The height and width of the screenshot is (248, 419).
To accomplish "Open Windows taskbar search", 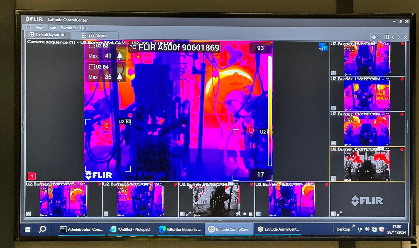I will (x=42, y=230).
